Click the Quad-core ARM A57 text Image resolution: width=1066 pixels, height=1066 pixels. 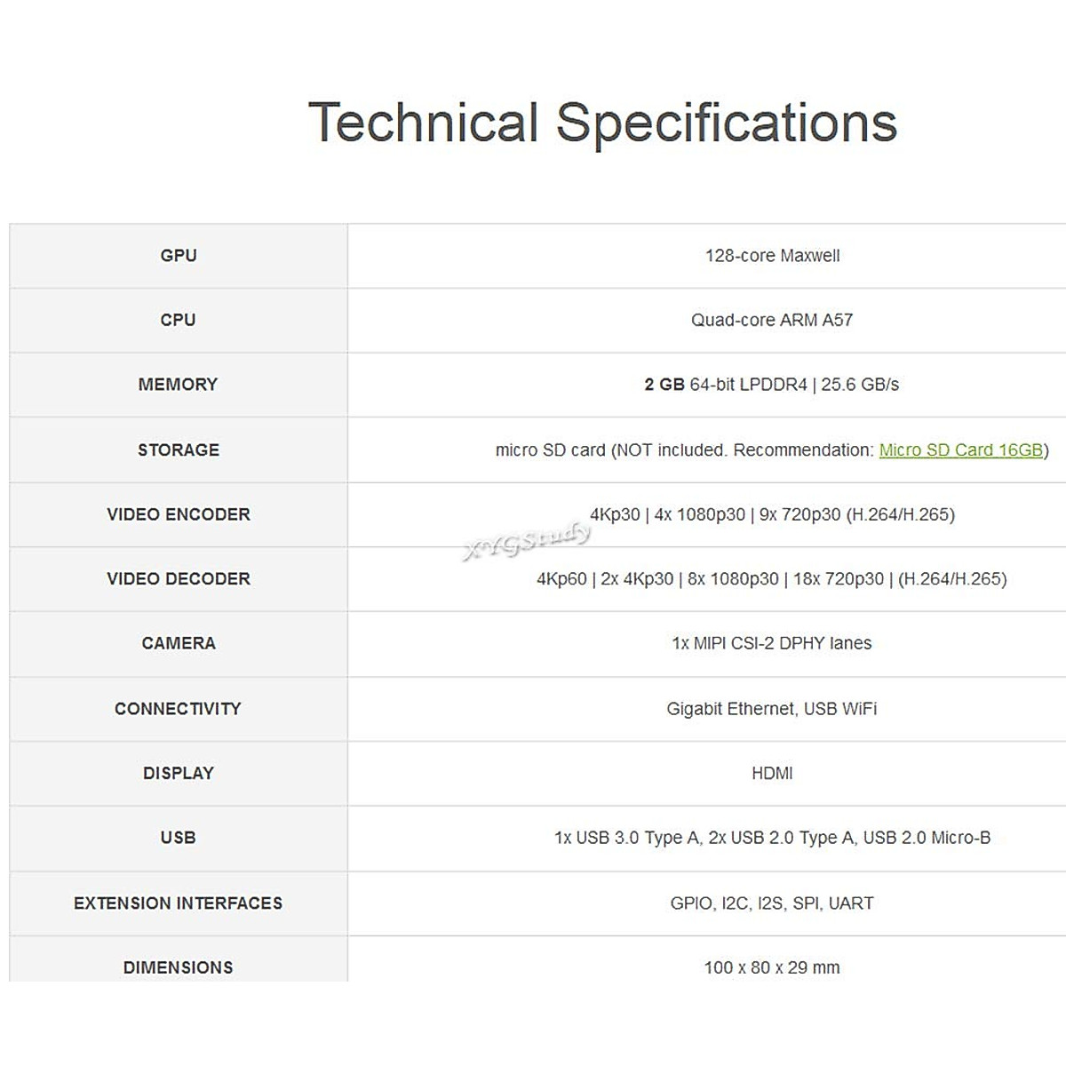pos(772,320)
